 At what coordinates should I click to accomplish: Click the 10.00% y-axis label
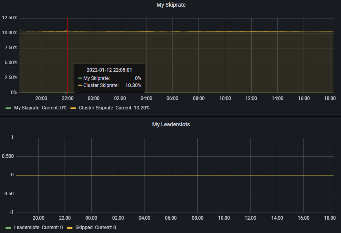(x=9, y=33)
